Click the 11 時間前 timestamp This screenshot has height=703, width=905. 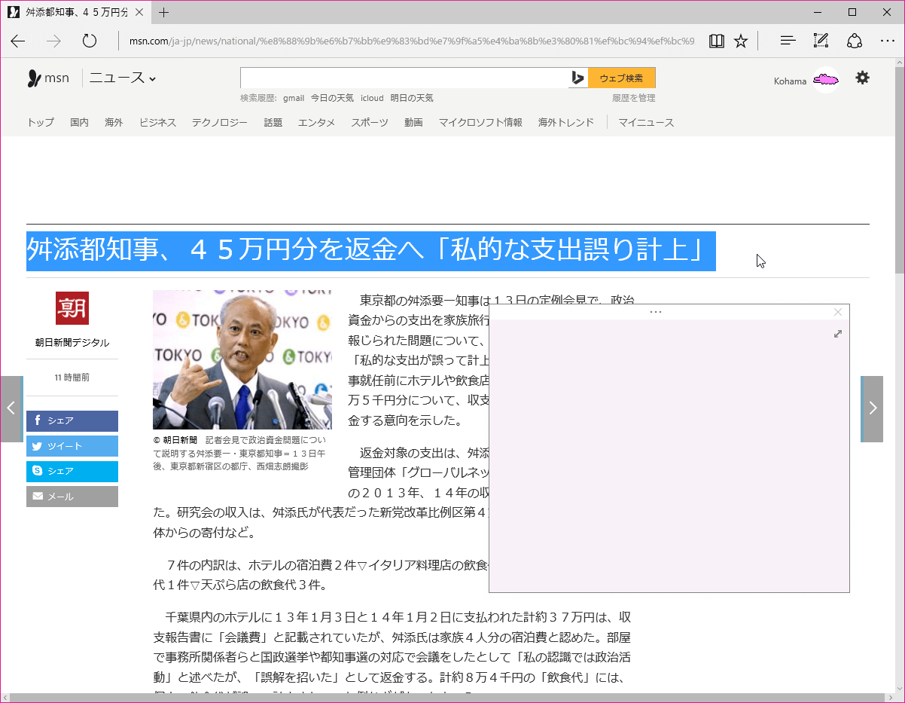coord(72,377)
